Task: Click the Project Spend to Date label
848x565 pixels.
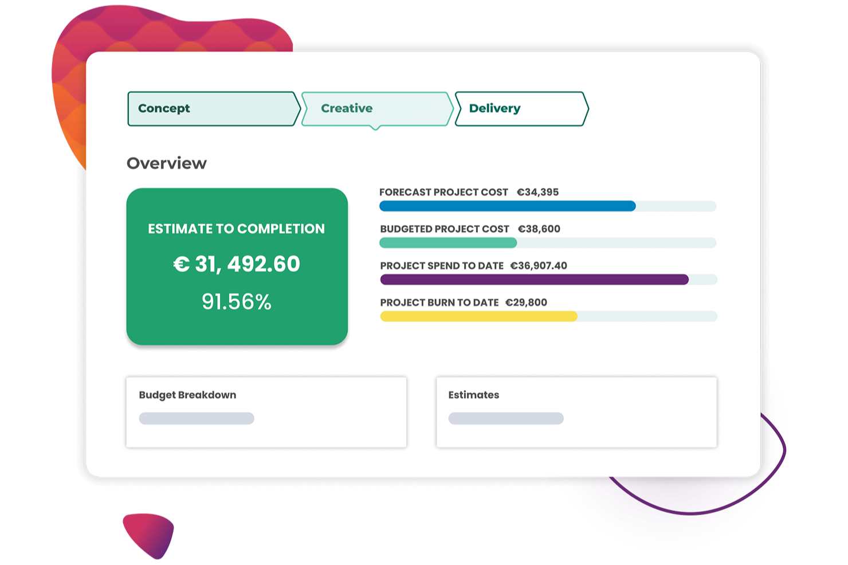Action: [x=442, y=265]
